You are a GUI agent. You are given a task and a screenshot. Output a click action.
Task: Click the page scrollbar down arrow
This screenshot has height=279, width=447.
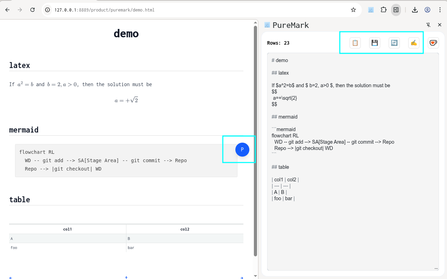[x=255, y=276]
